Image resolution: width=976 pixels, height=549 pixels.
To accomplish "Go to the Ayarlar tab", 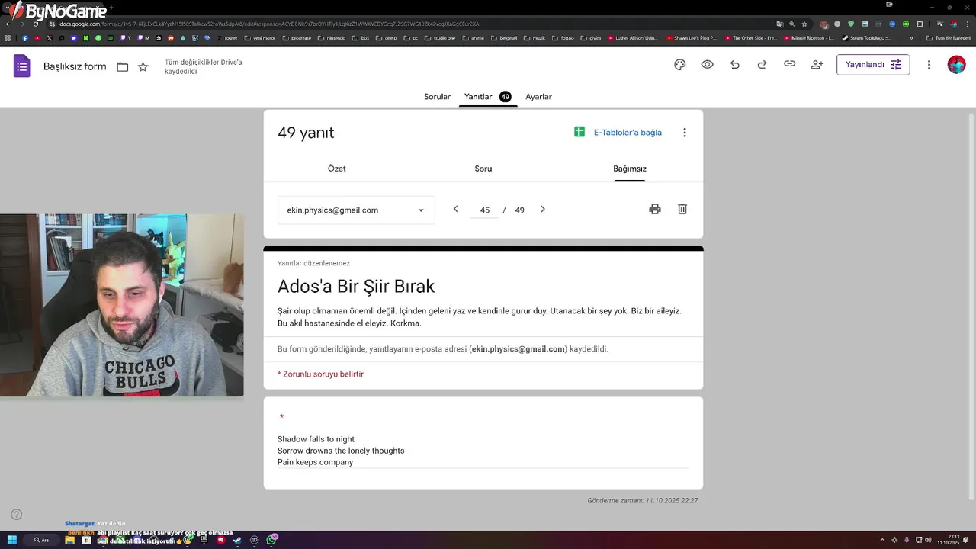I will pos(538,97).
